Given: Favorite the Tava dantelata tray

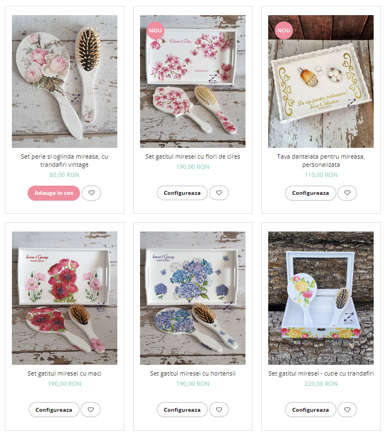Looking at the screenshot, I should [347, 193].
